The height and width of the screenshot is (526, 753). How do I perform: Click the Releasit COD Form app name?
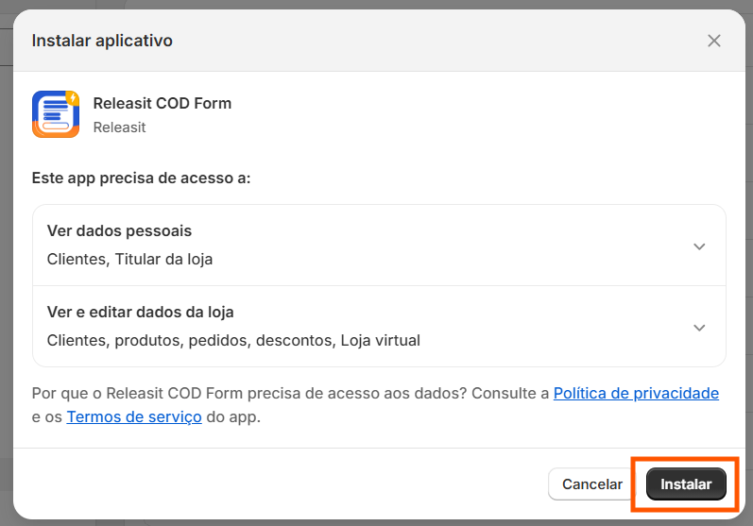pyautogui.click(x=163, y=103)
